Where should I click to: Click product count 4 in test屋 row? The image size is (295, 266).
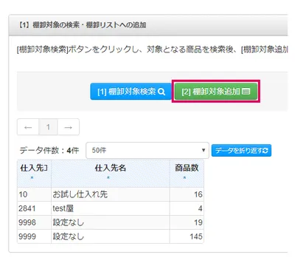(x=187, y=208)
